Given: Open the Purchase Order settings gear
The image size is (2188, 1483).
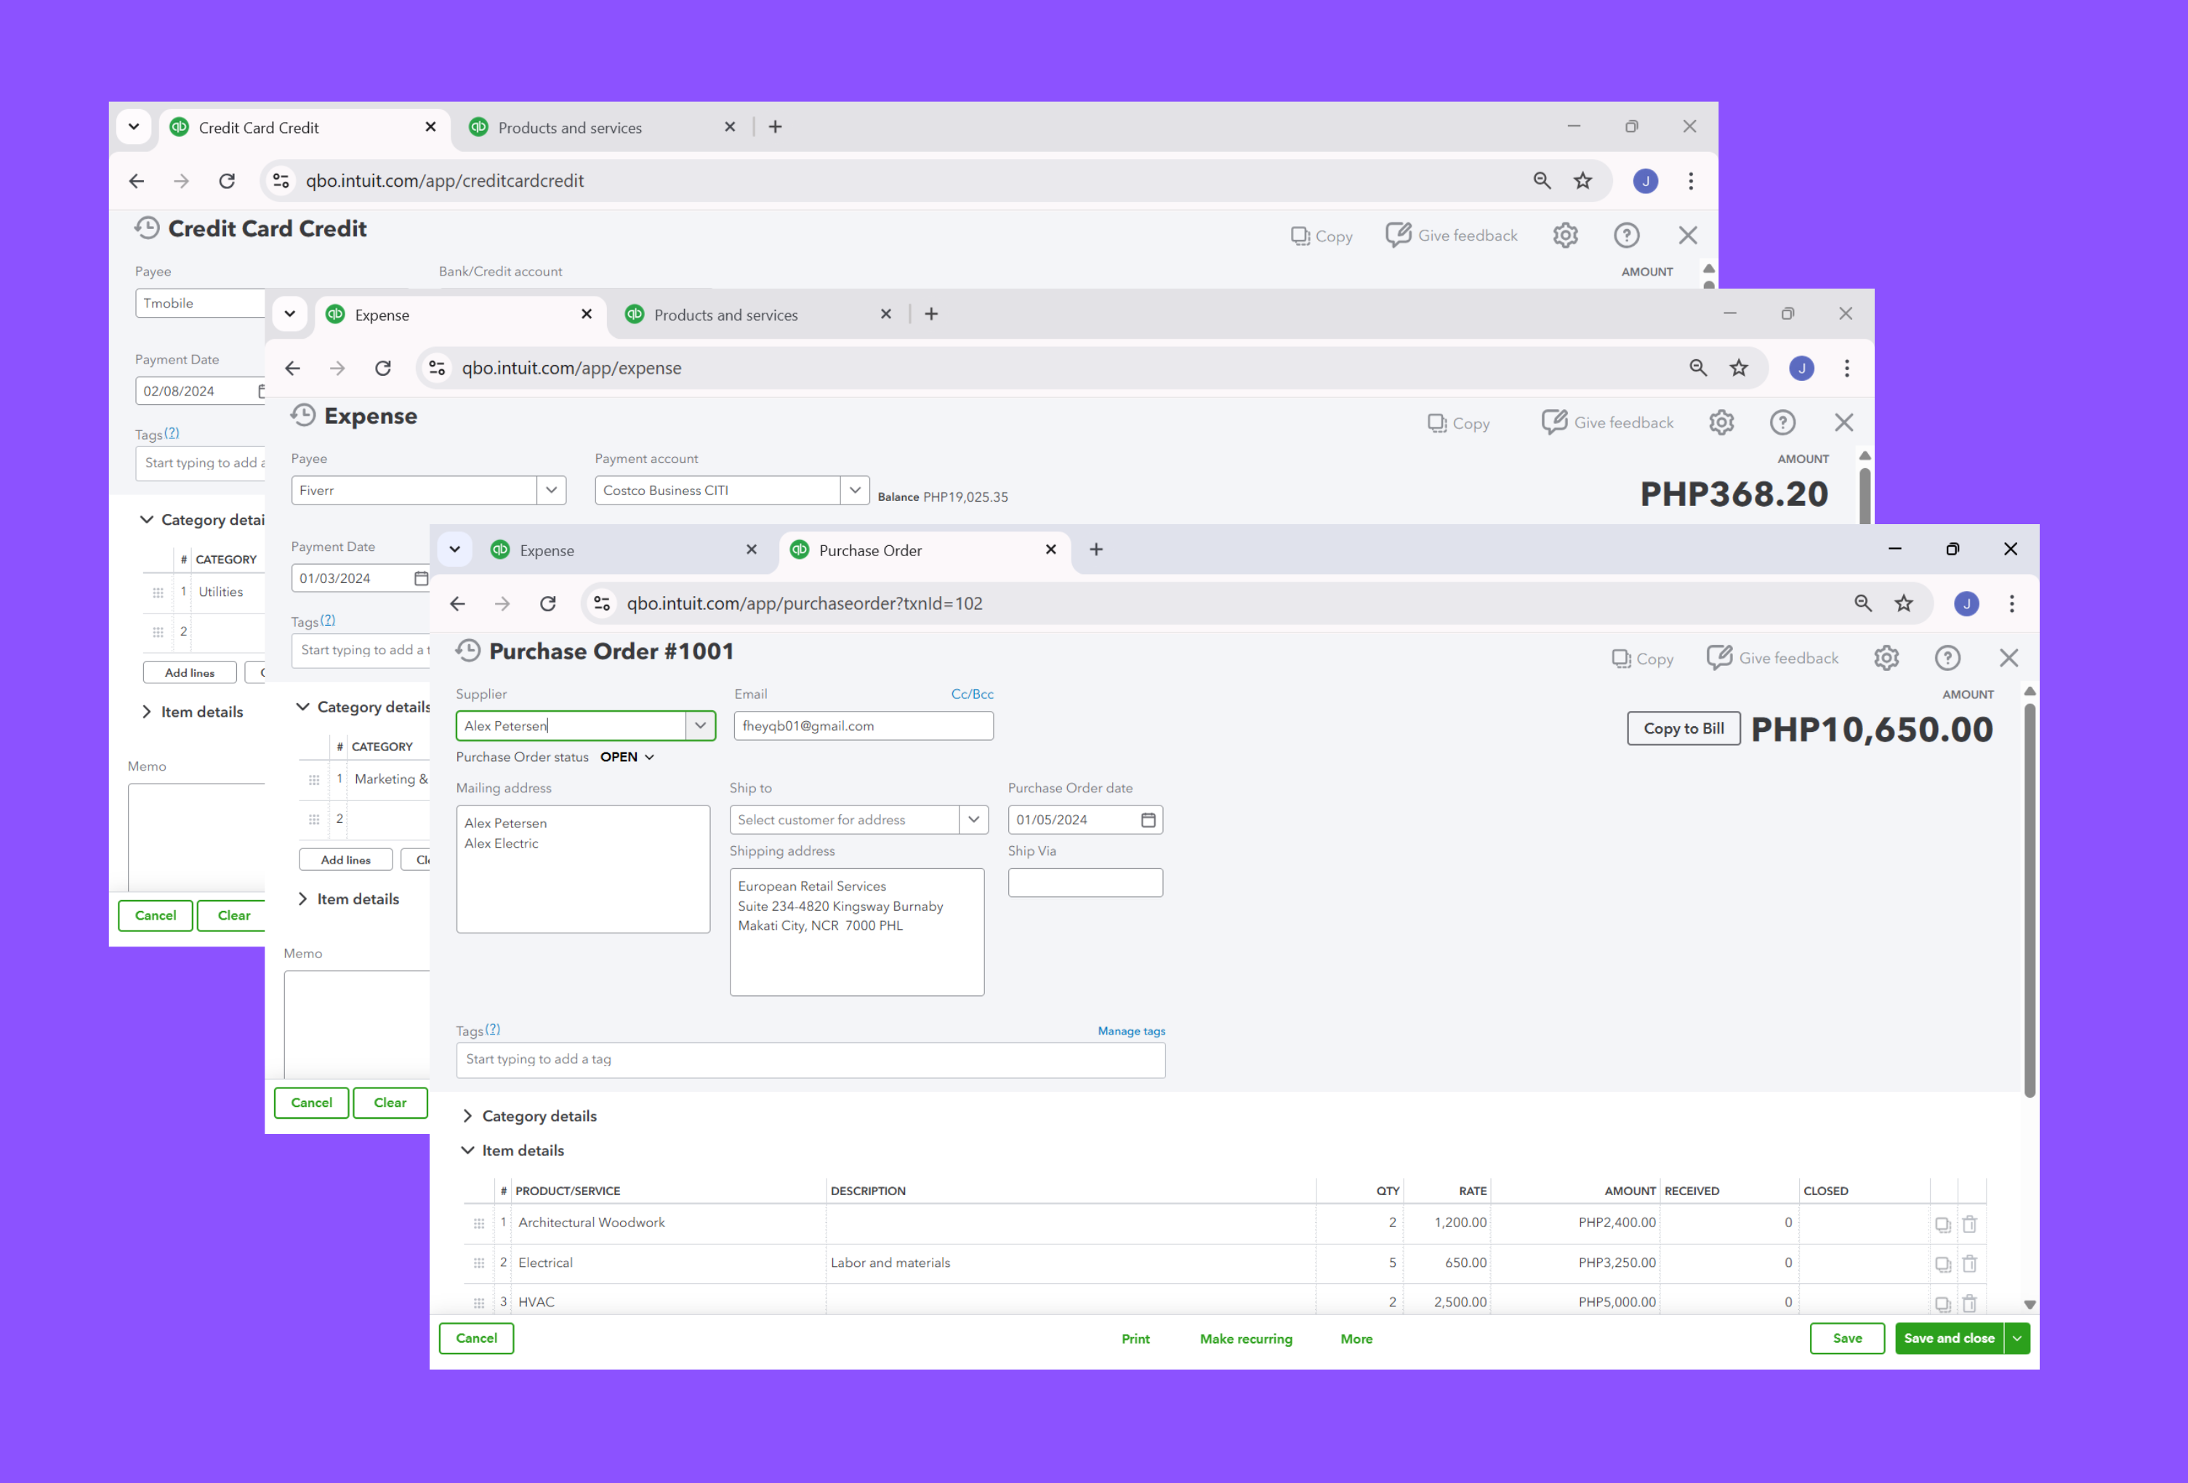Looking at the screenshot, I should 1886,658.
